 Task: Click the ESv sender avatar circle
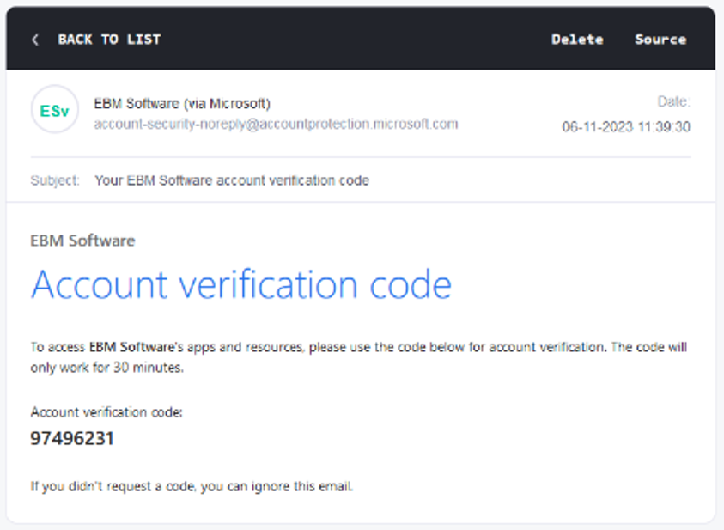coord(55,110)
